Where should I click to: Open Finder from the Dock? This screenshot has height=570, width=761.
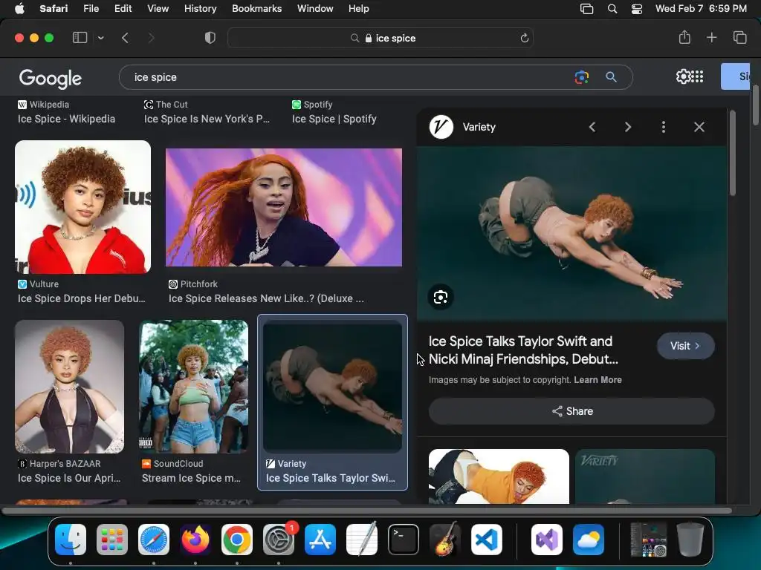(71, 539)
